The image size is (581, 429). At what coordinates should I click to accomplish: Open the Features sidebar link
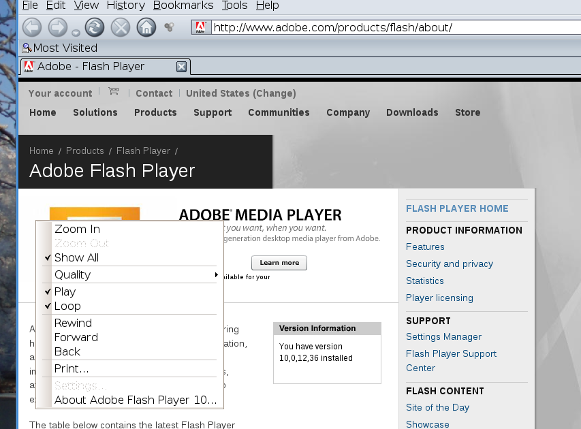click(x=426, y=247)
